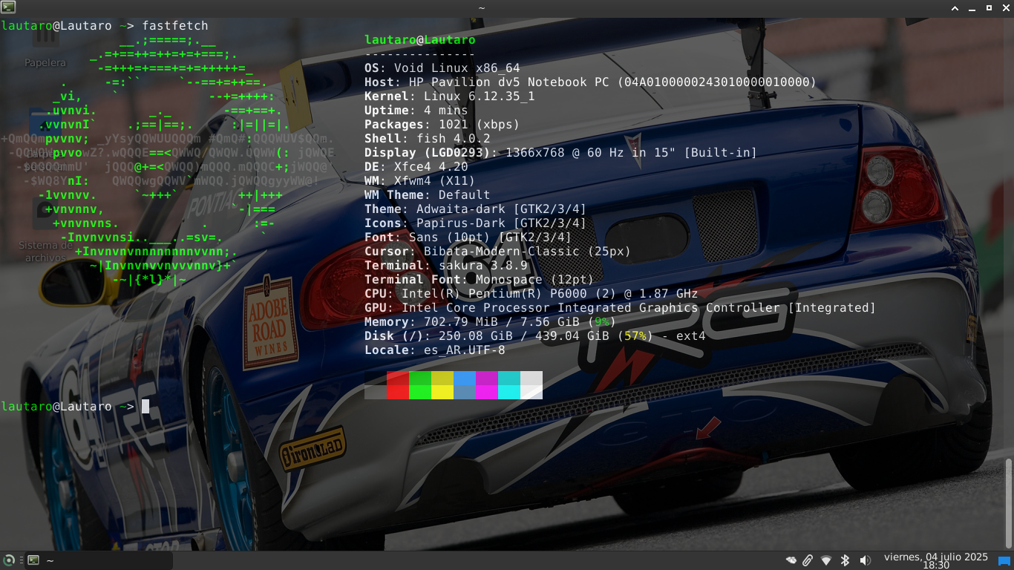Click the 'OS: Void Linux x86_64' line
The image size is (1014, 570).
pos(442,68)
